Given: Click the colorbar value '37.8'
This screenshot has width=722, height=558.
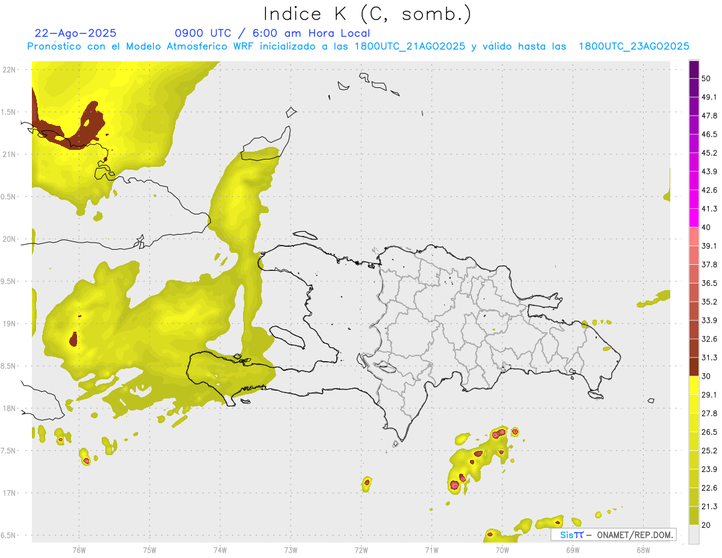Looking at the screenshot, I should [x=709, y=264].
